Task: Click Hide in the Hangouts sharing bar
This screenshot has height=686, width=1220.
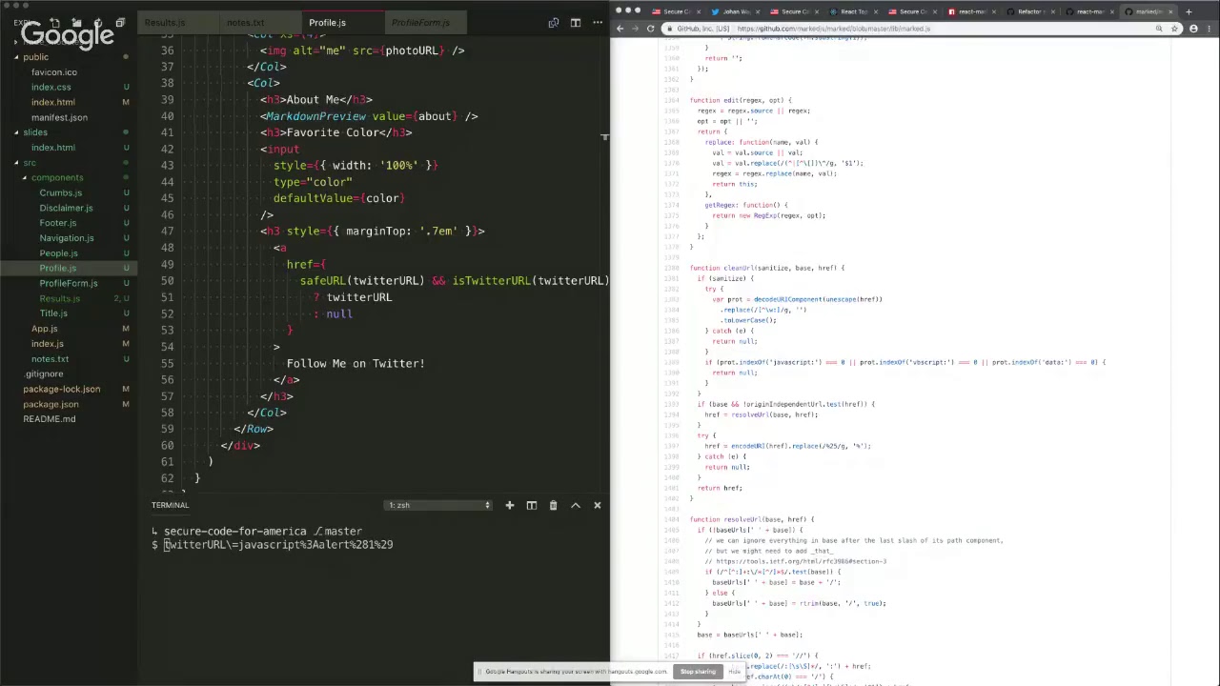Action: click(x=734, y=672)
